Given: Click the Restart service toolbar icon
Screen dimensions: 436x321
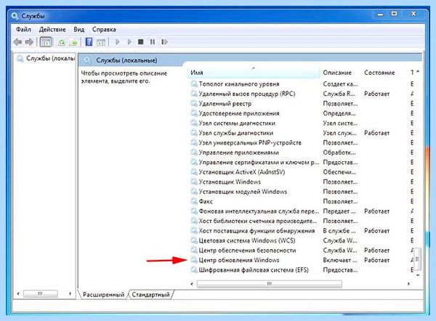Looking at the screenshot, I should pyautogui.click(x=164, y=42).
